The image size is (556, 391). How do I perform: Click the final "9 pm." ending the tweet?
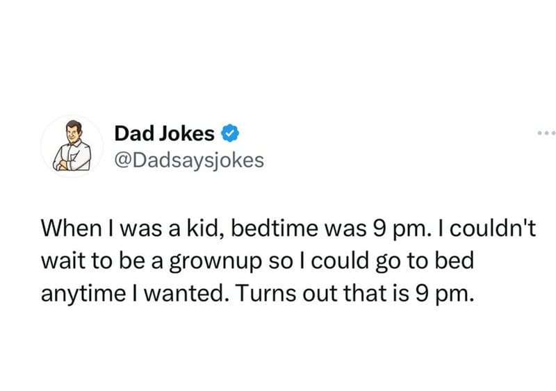pyautogui.click(x=444, y=294)
